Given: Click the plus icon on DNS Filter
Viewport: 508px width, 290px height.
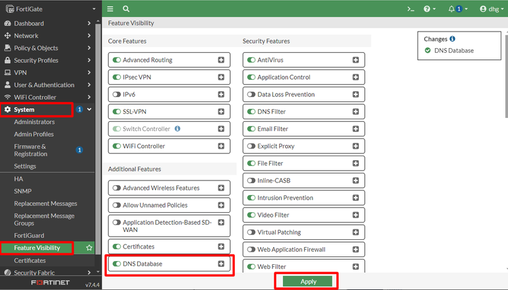Looking at the screenshot, I should (x=356, y=111).
